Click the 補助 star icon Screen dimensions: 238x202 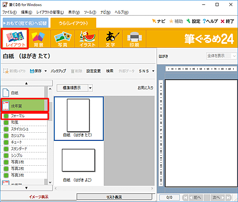pos(176,21)
